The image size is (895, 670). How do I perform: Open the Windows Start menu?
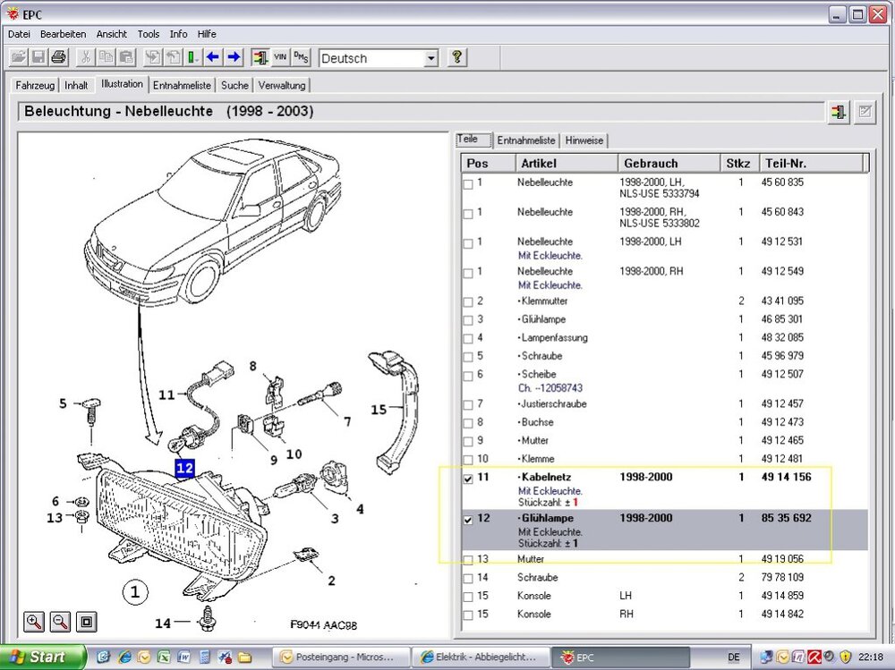pos(42,657)
